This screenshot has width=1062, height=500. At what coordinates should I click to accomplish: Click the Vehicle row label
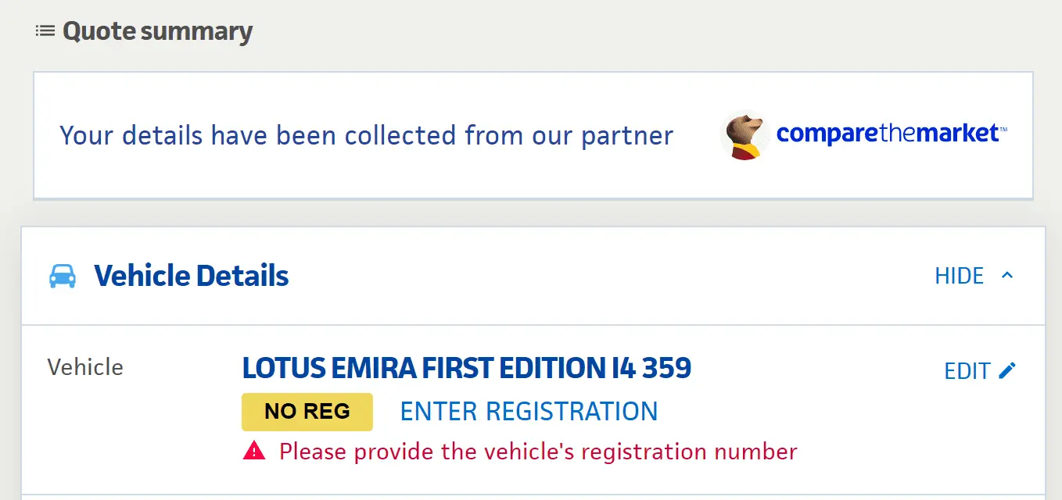pyautogui.click(x=85, y=367)
